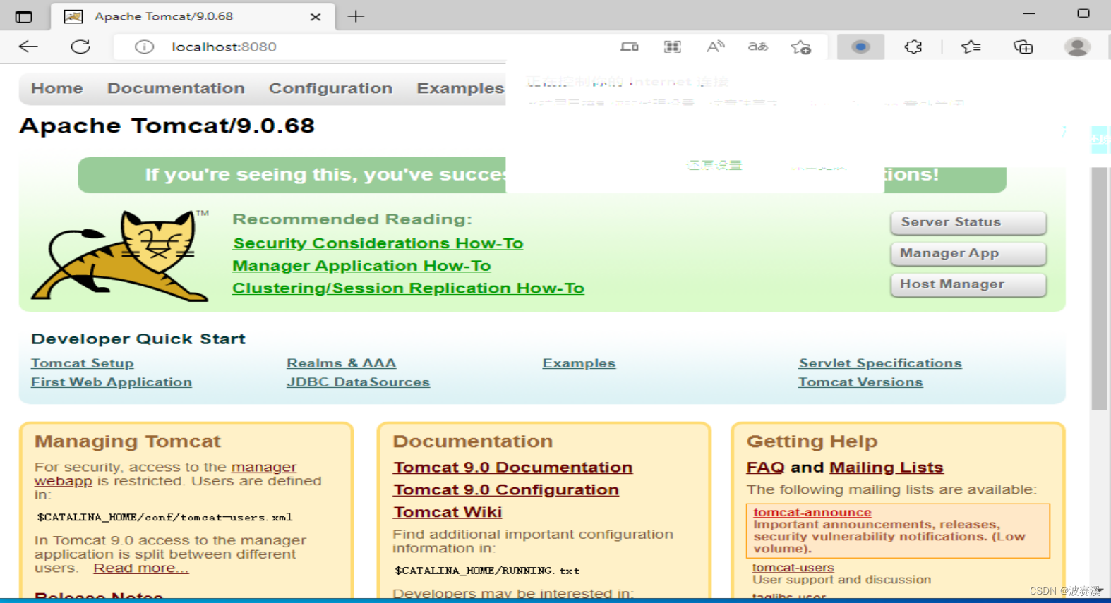The width and height of the screenshot is (1111, 603).
Task: Open Clustering/Session Replication How-To link
Action: tap(408, 288)
